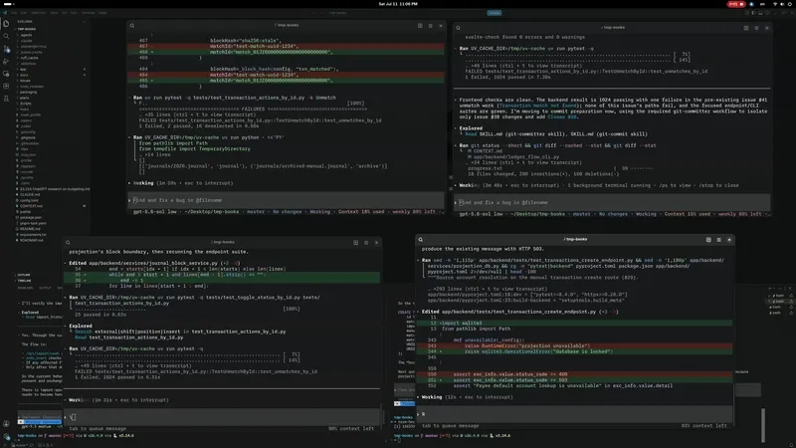Click search icon in svelte-check terminal window

[458, 28]
